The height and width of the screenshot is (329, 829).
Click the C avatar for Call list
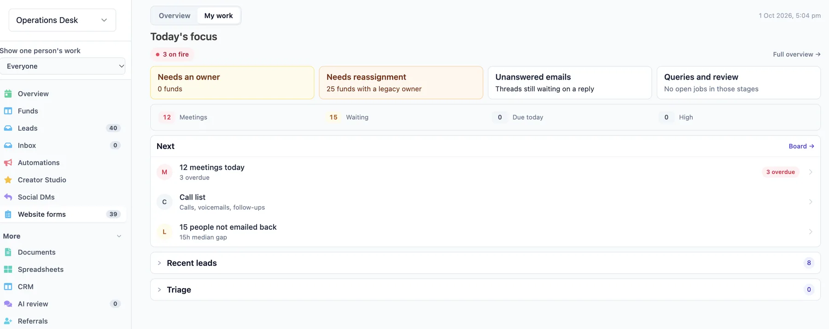pos(164,202)
